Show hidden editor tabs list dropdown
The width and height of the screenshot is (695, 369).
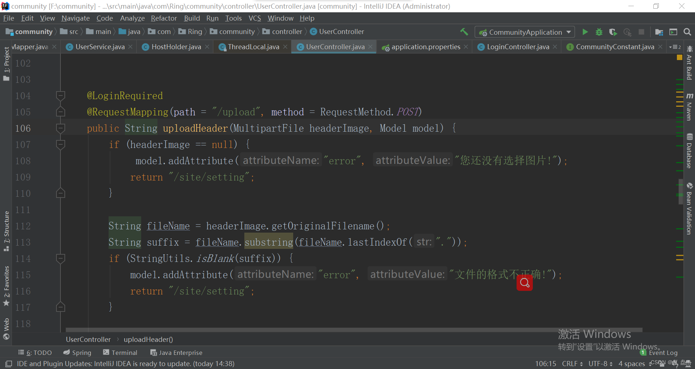coord(675,47)
